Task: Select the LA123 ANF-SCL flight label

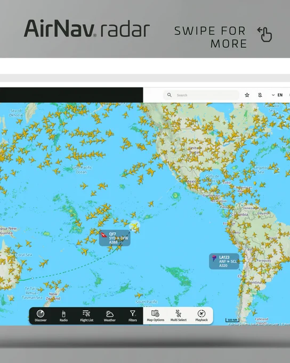Action: (x=224, y=262)
